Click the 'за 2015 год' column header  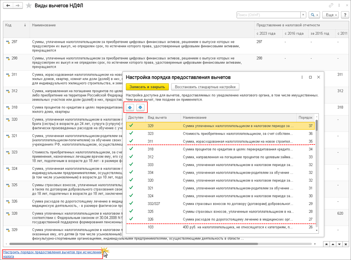tap(321, 33)
